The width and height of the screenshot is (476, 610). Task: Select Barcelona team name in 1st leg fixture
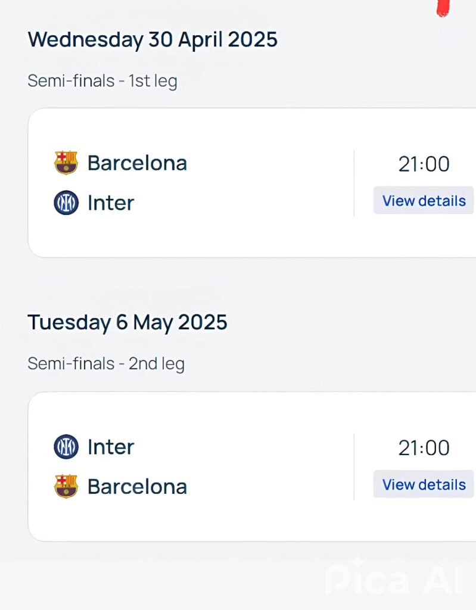tap(137, 163)
